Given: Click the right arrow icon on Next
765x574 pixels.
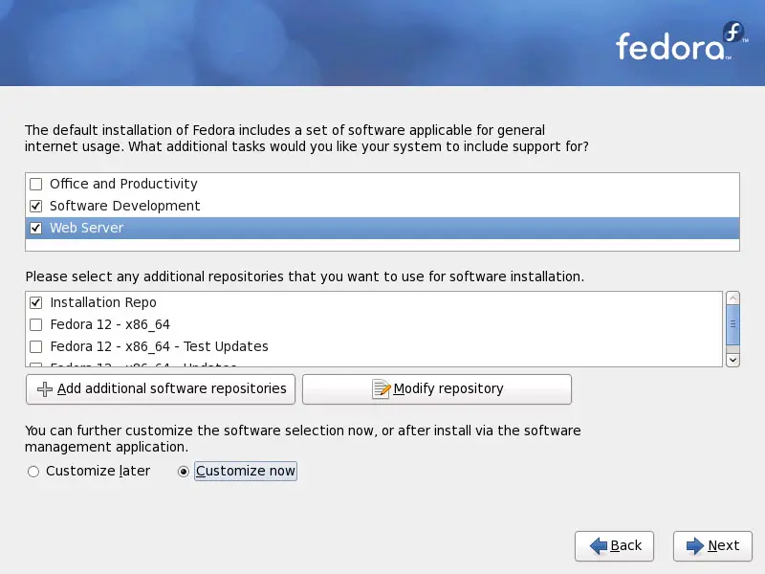Looking at the screenshot, I should pos(695,545).
